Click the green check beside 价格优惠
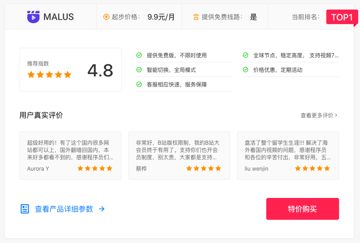360x243 pixels. coord(245,70)
